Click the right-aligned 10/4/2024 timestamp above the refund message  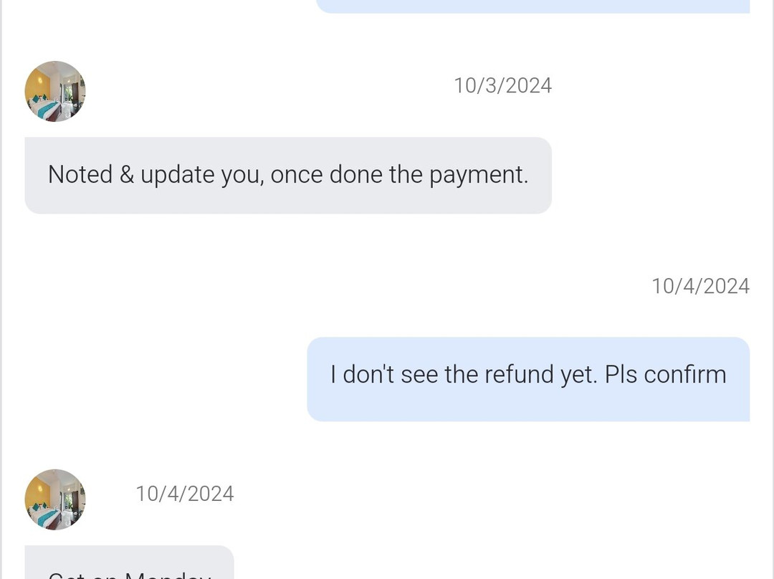tap(700, 287)
